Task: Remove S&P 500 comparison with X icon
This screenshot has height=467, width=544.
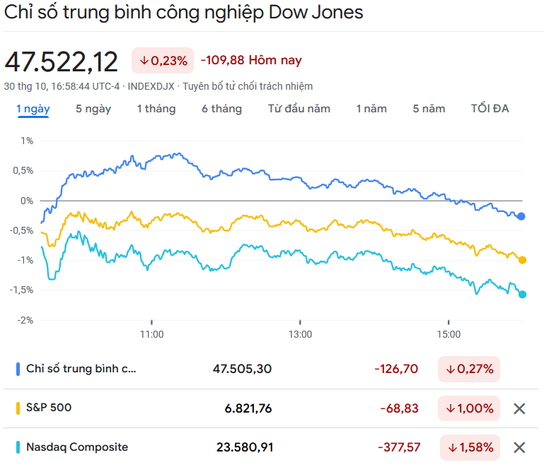Action: [x=519, y=408]
